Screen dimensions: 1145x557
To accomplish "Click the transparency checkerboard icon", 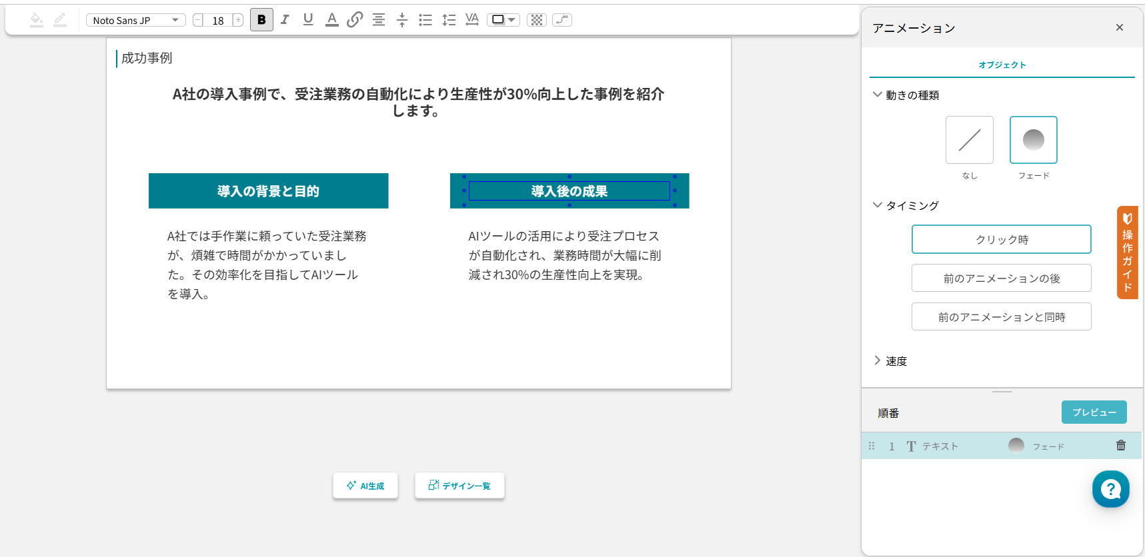I will 536,20.
